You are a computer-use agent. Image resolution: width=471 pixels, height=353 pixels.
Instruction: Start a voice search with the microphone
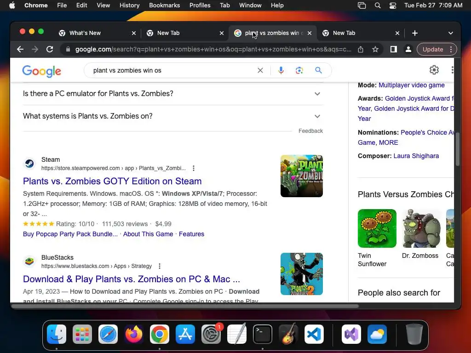coord(281,70)
